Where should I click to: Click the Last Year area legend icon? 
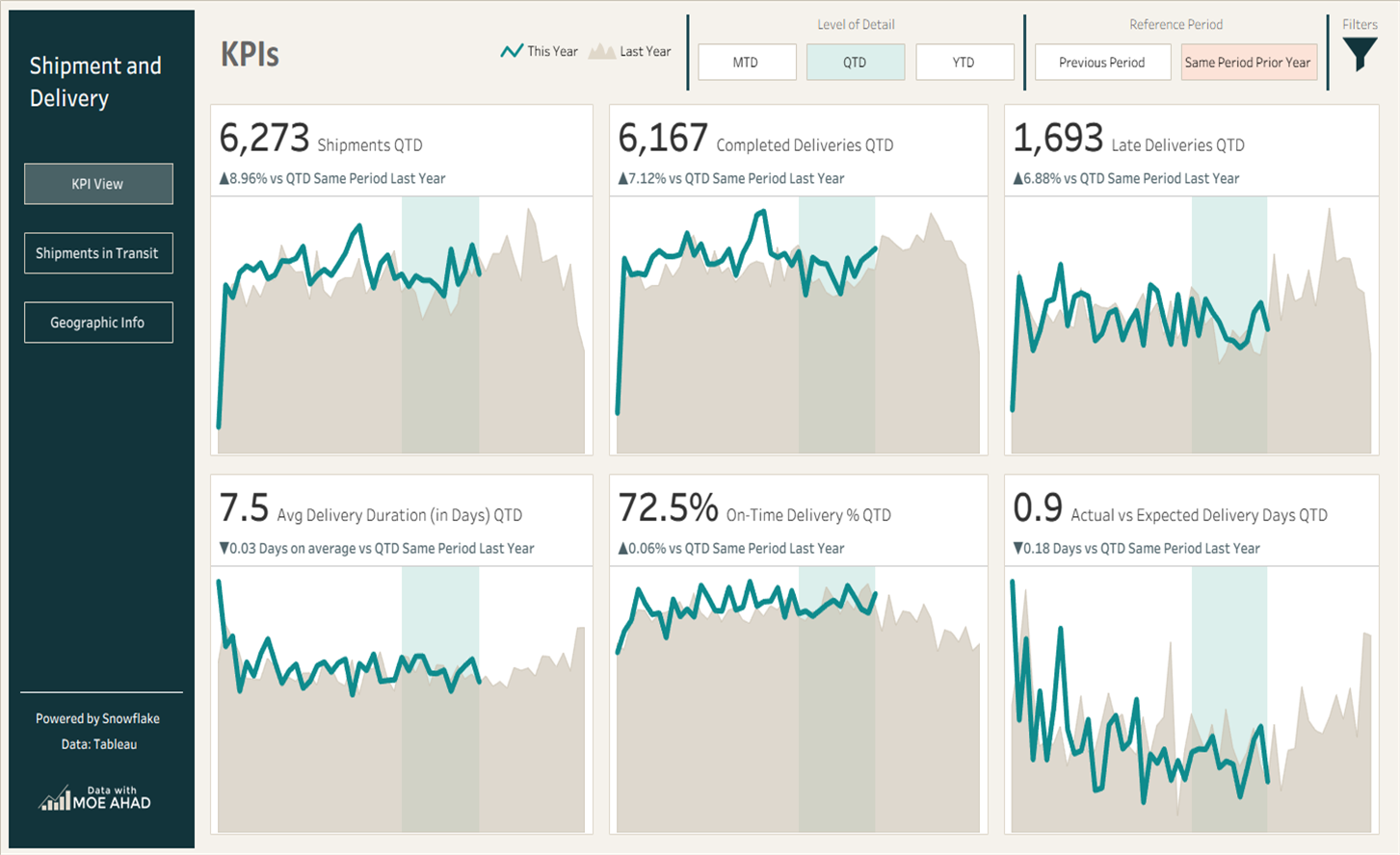pyautogui.click(x=602, y=51)
